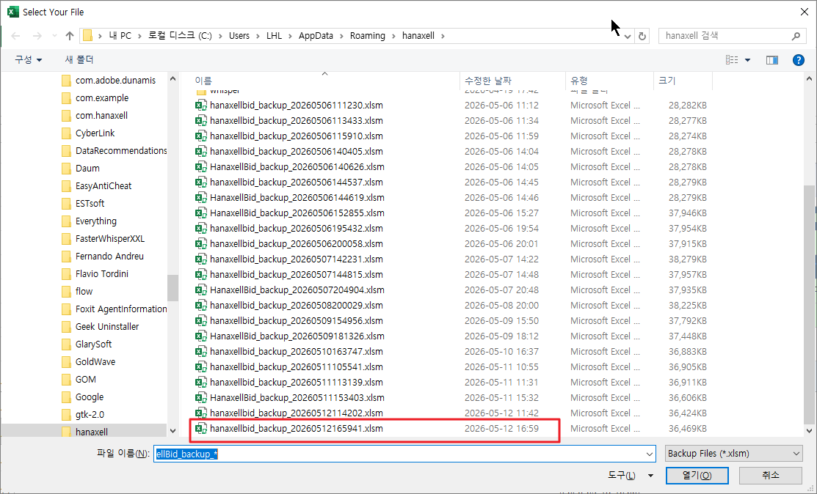Select the FasterWhisperXXL folder in tree
This screenshot has height=494, width=817.
click(x=110, y=239)
